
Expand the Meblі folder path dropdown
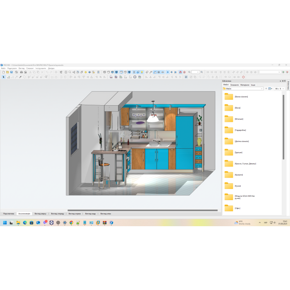(x=261, y=89)
